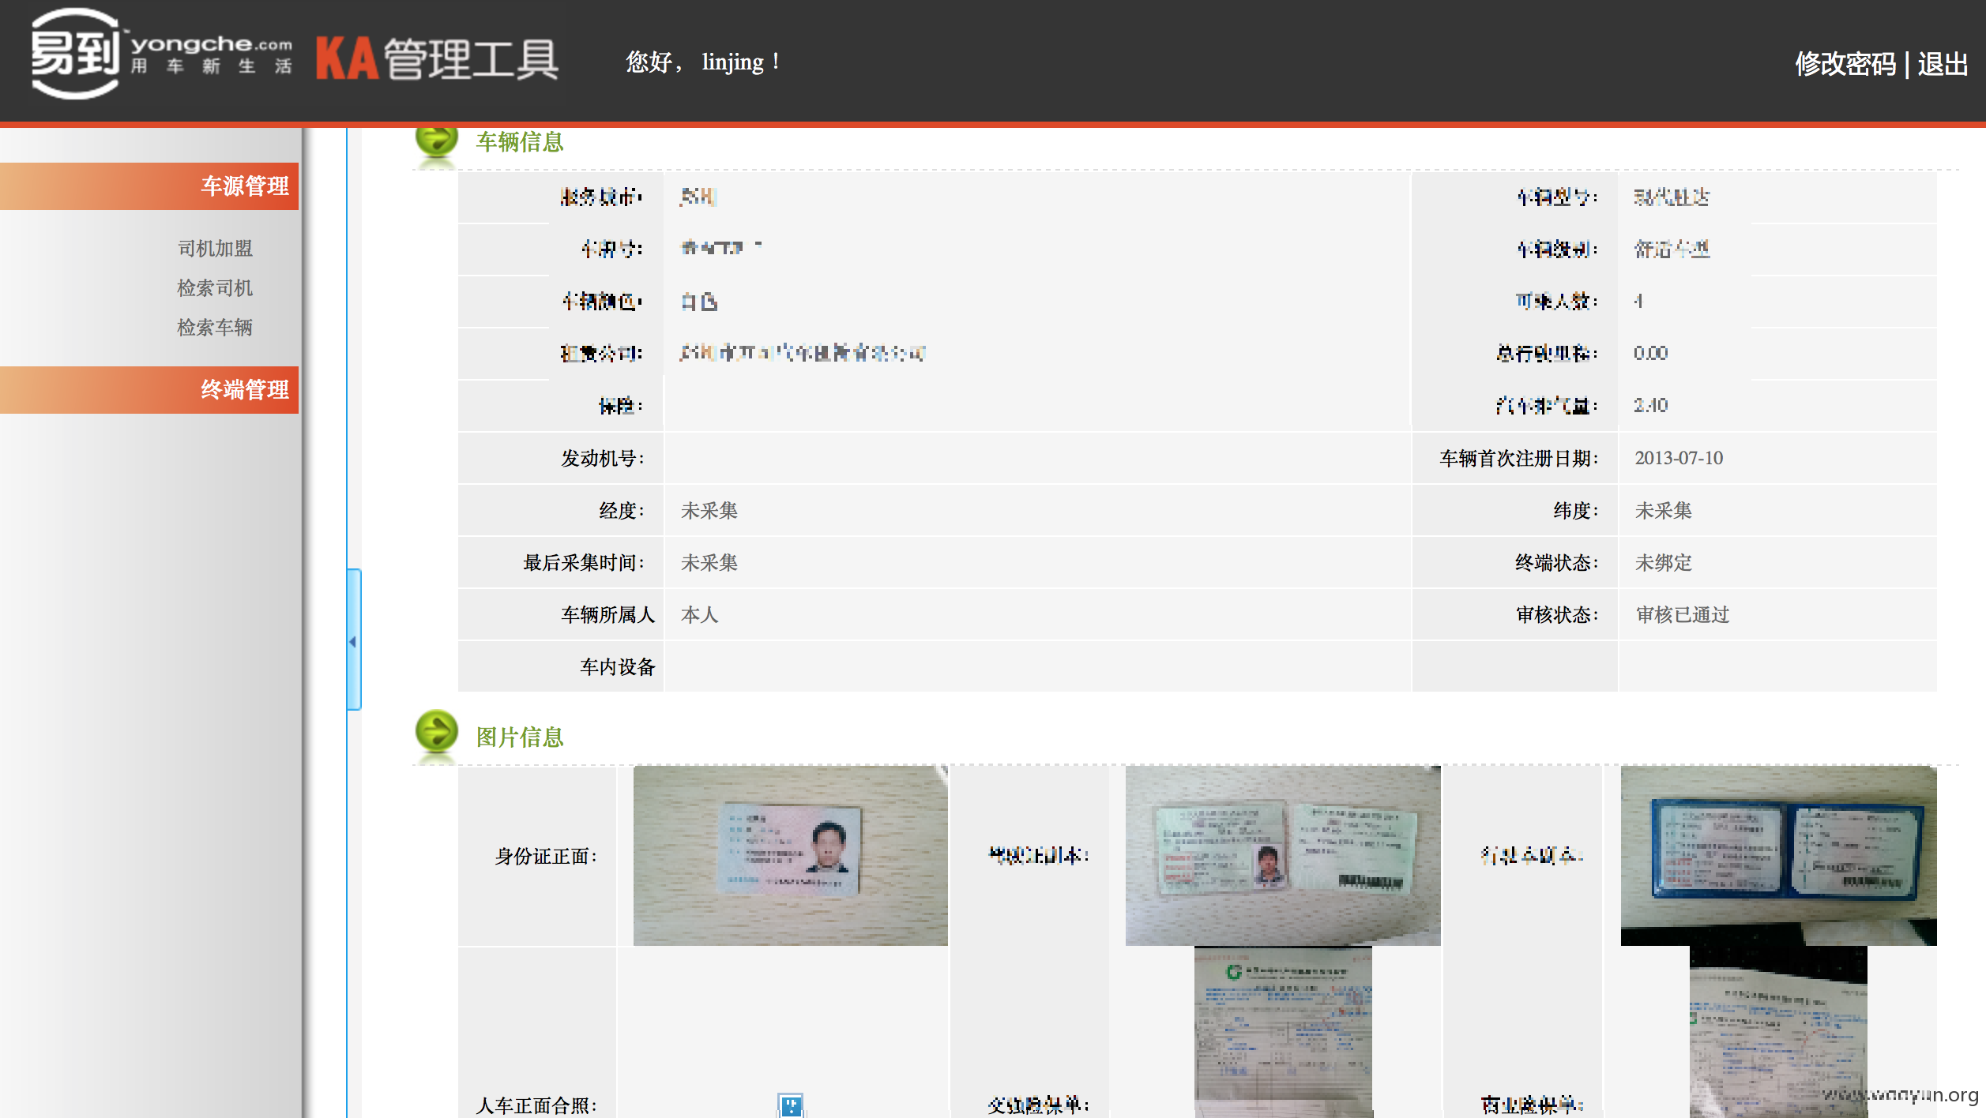Open the 检索车辆 link
Screen dimensions: 1986x1118
(x=215, y=328)
